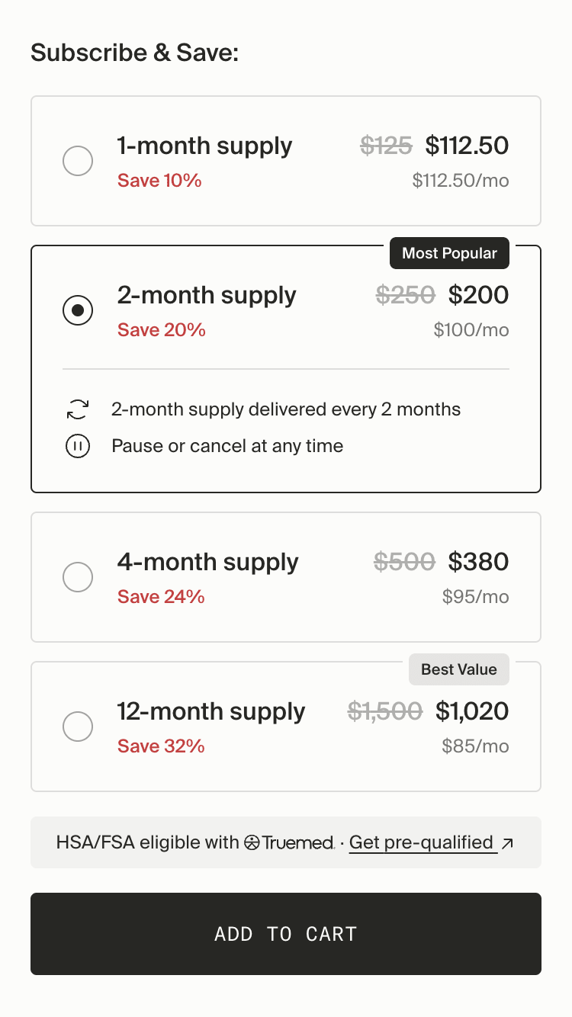The width and height of the screenshot is (572, 1017).
Task: Click the Pause or cancel at any time text
Action: pyautogui.click(x=227, y=446)
